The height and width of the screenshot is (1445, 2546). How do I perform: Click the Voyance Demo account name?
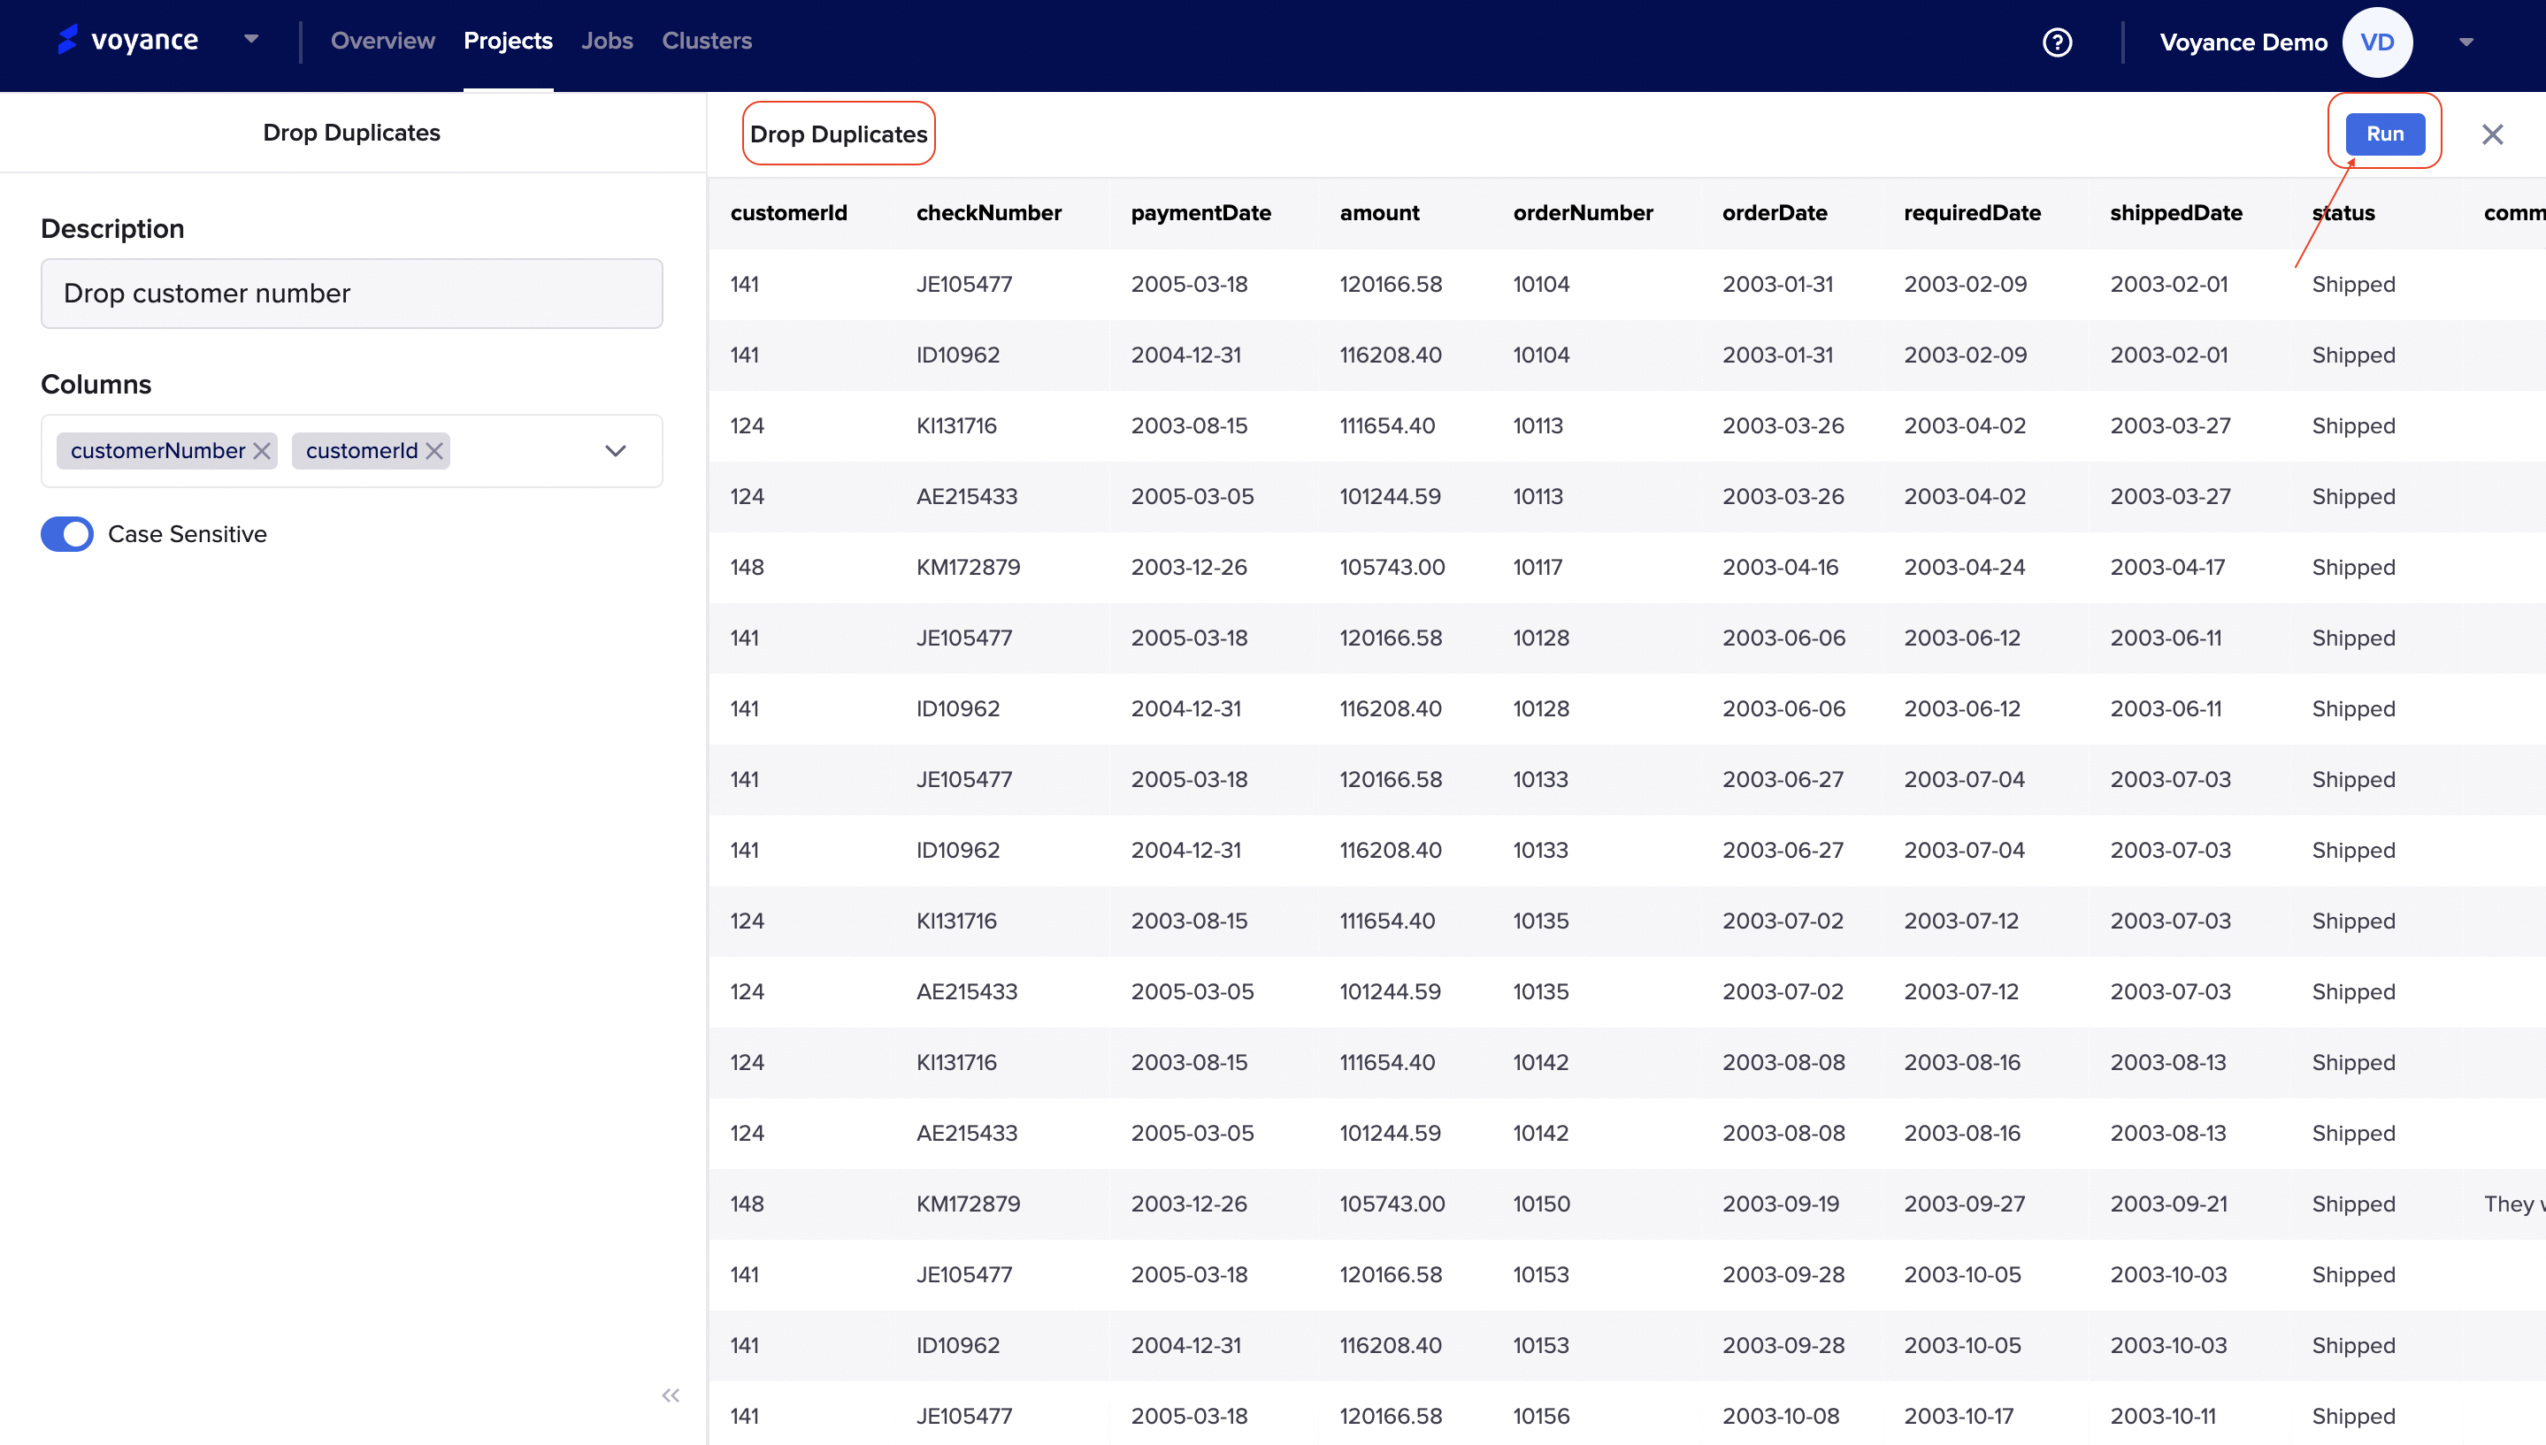pyautogui.click(x=2243, y=42)
